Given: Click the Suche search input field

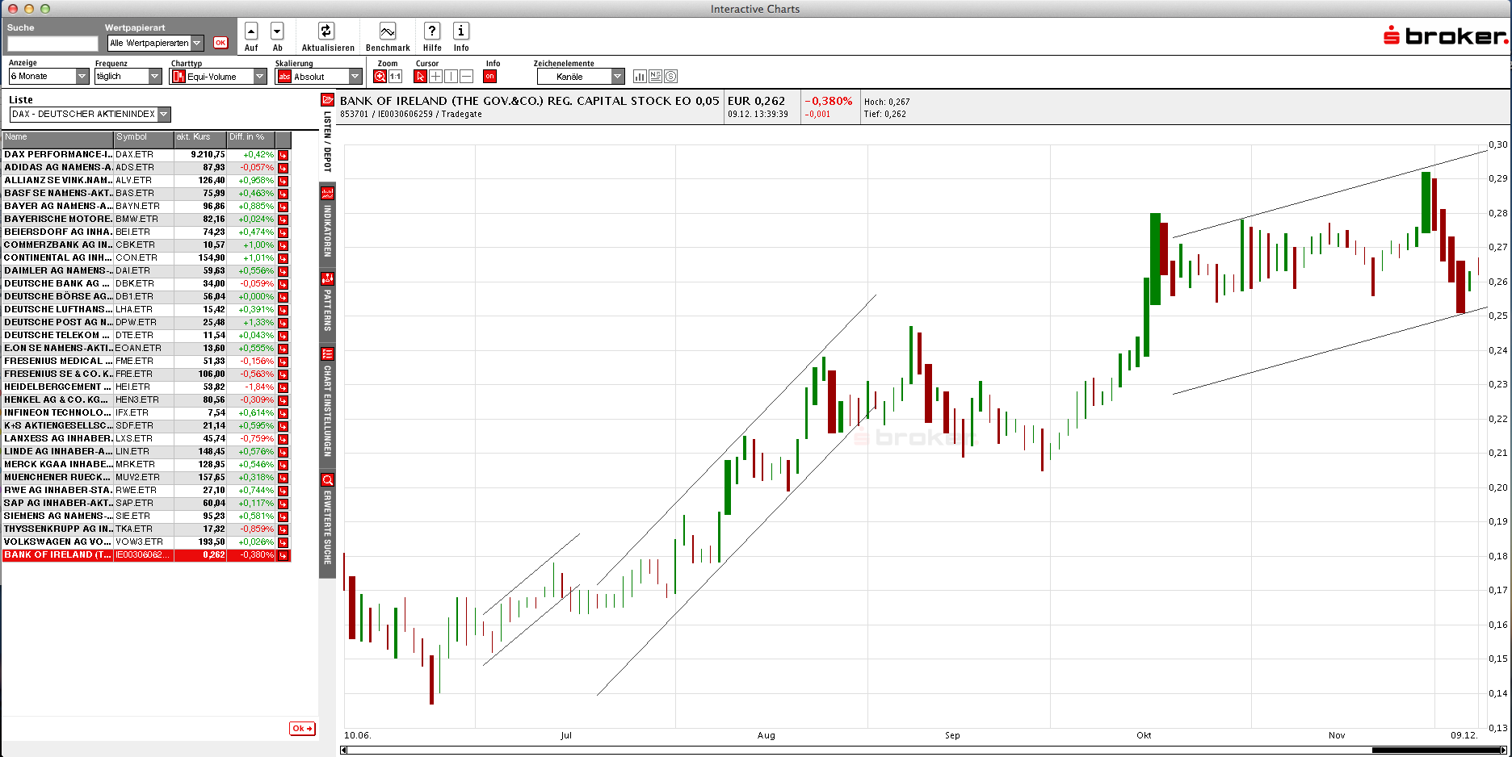Looking at the screenshot, I should [52, 44].
